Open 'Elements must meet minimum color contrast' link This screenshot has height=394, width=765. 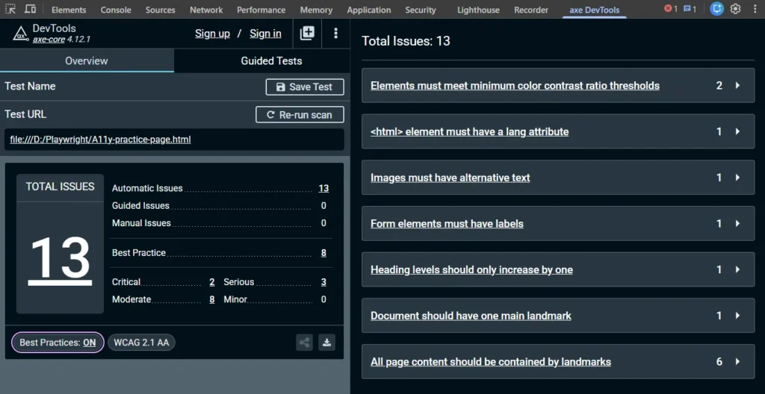515,86
